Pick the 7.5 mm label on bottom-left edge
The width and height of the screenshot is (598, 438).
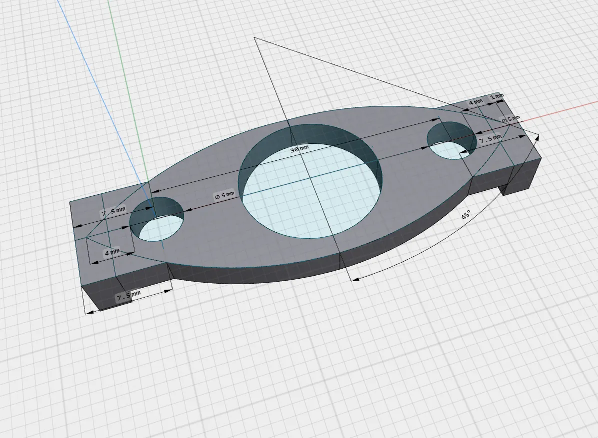click(128, 296)
